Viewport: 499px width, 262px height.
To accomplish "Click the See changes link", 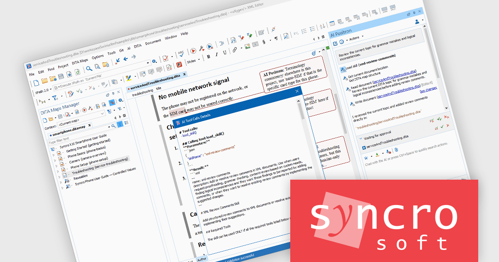I will tap(427, 90).
